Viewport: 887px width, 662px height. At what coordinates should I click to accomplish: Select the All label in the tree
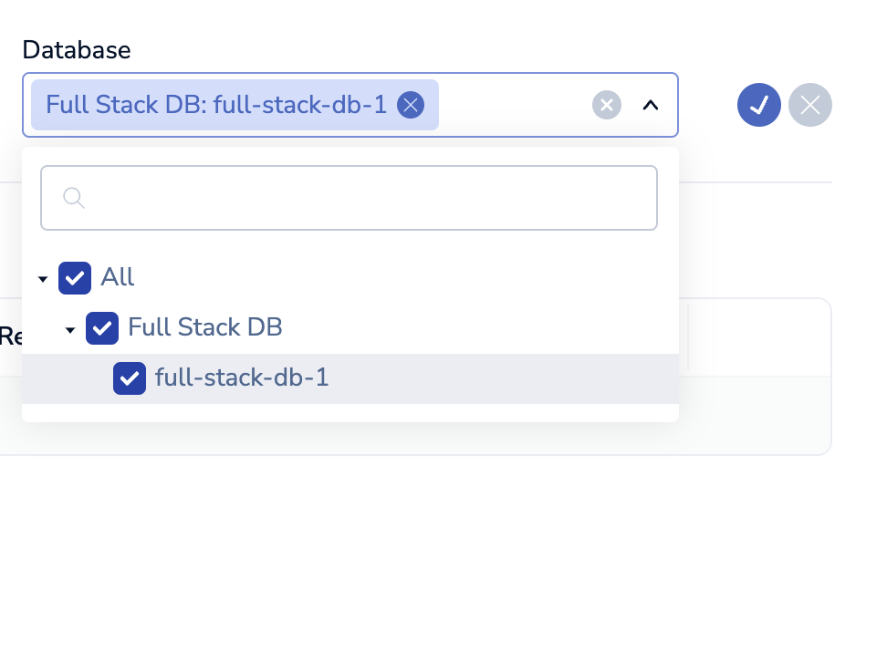tap(118, 277)
